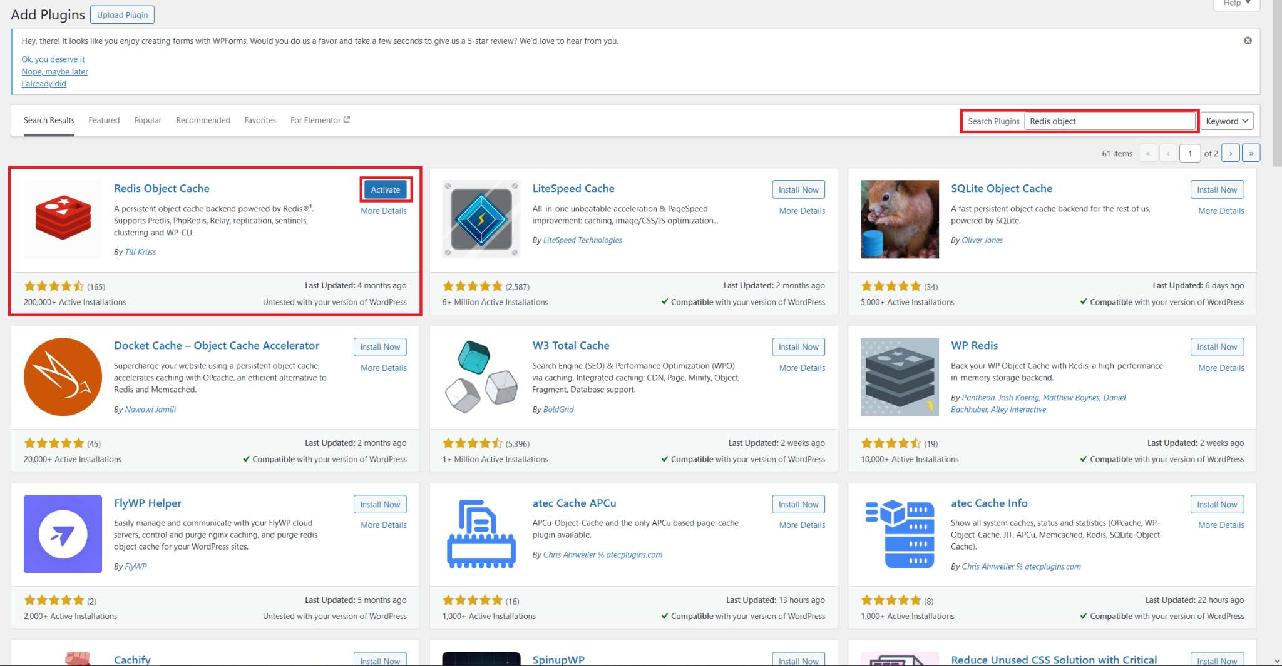Click the Search Plugins input field
Image resolution: width=1282 pixels, height=666 pixels.
pyautogui.click(x=1110, y=121)
